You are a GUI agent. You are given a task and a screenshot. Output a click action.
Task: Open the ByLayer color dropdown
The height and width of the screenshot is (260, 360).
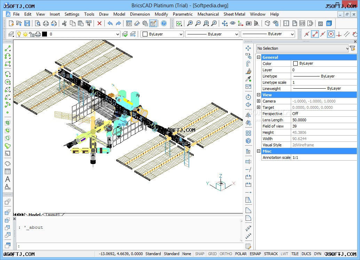(x=162, y=34)
